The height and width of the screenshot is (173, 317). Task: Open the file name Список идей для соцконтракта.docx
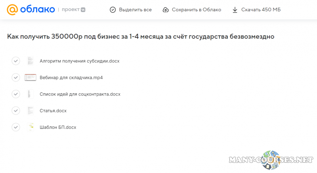coord(80,94)
